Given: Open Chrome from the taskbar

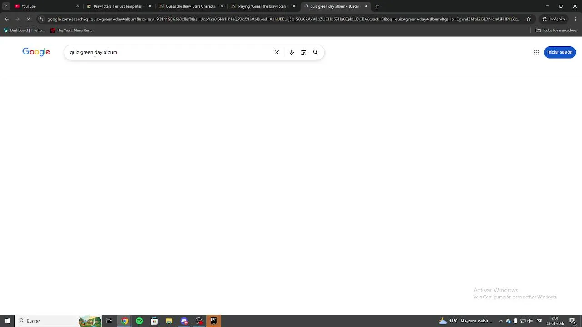Looking at the screenshot, I should (x=125, y=321).
